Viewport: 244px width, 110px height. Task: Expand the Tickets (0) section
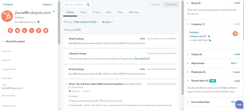[188, 54]
